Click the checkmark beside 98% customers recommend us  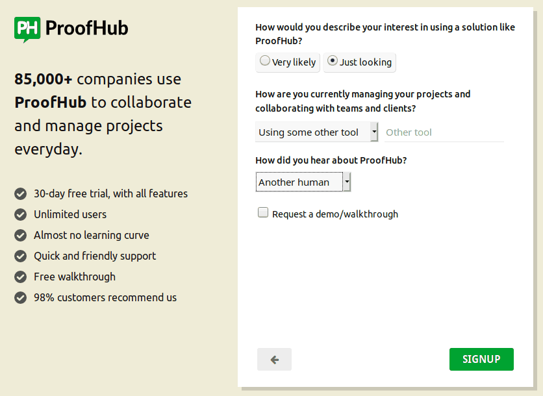pos(20,298)
